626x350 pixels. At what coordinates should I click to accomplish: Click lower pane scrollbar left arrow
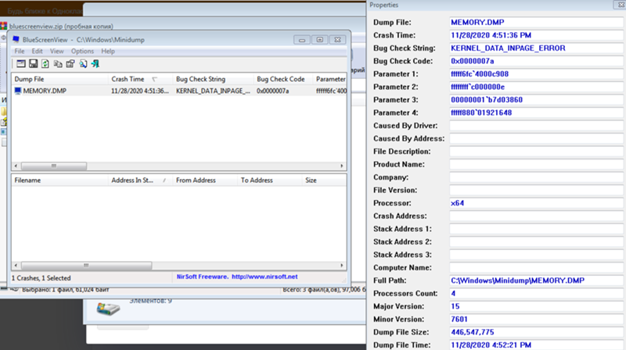click(16, 266)
